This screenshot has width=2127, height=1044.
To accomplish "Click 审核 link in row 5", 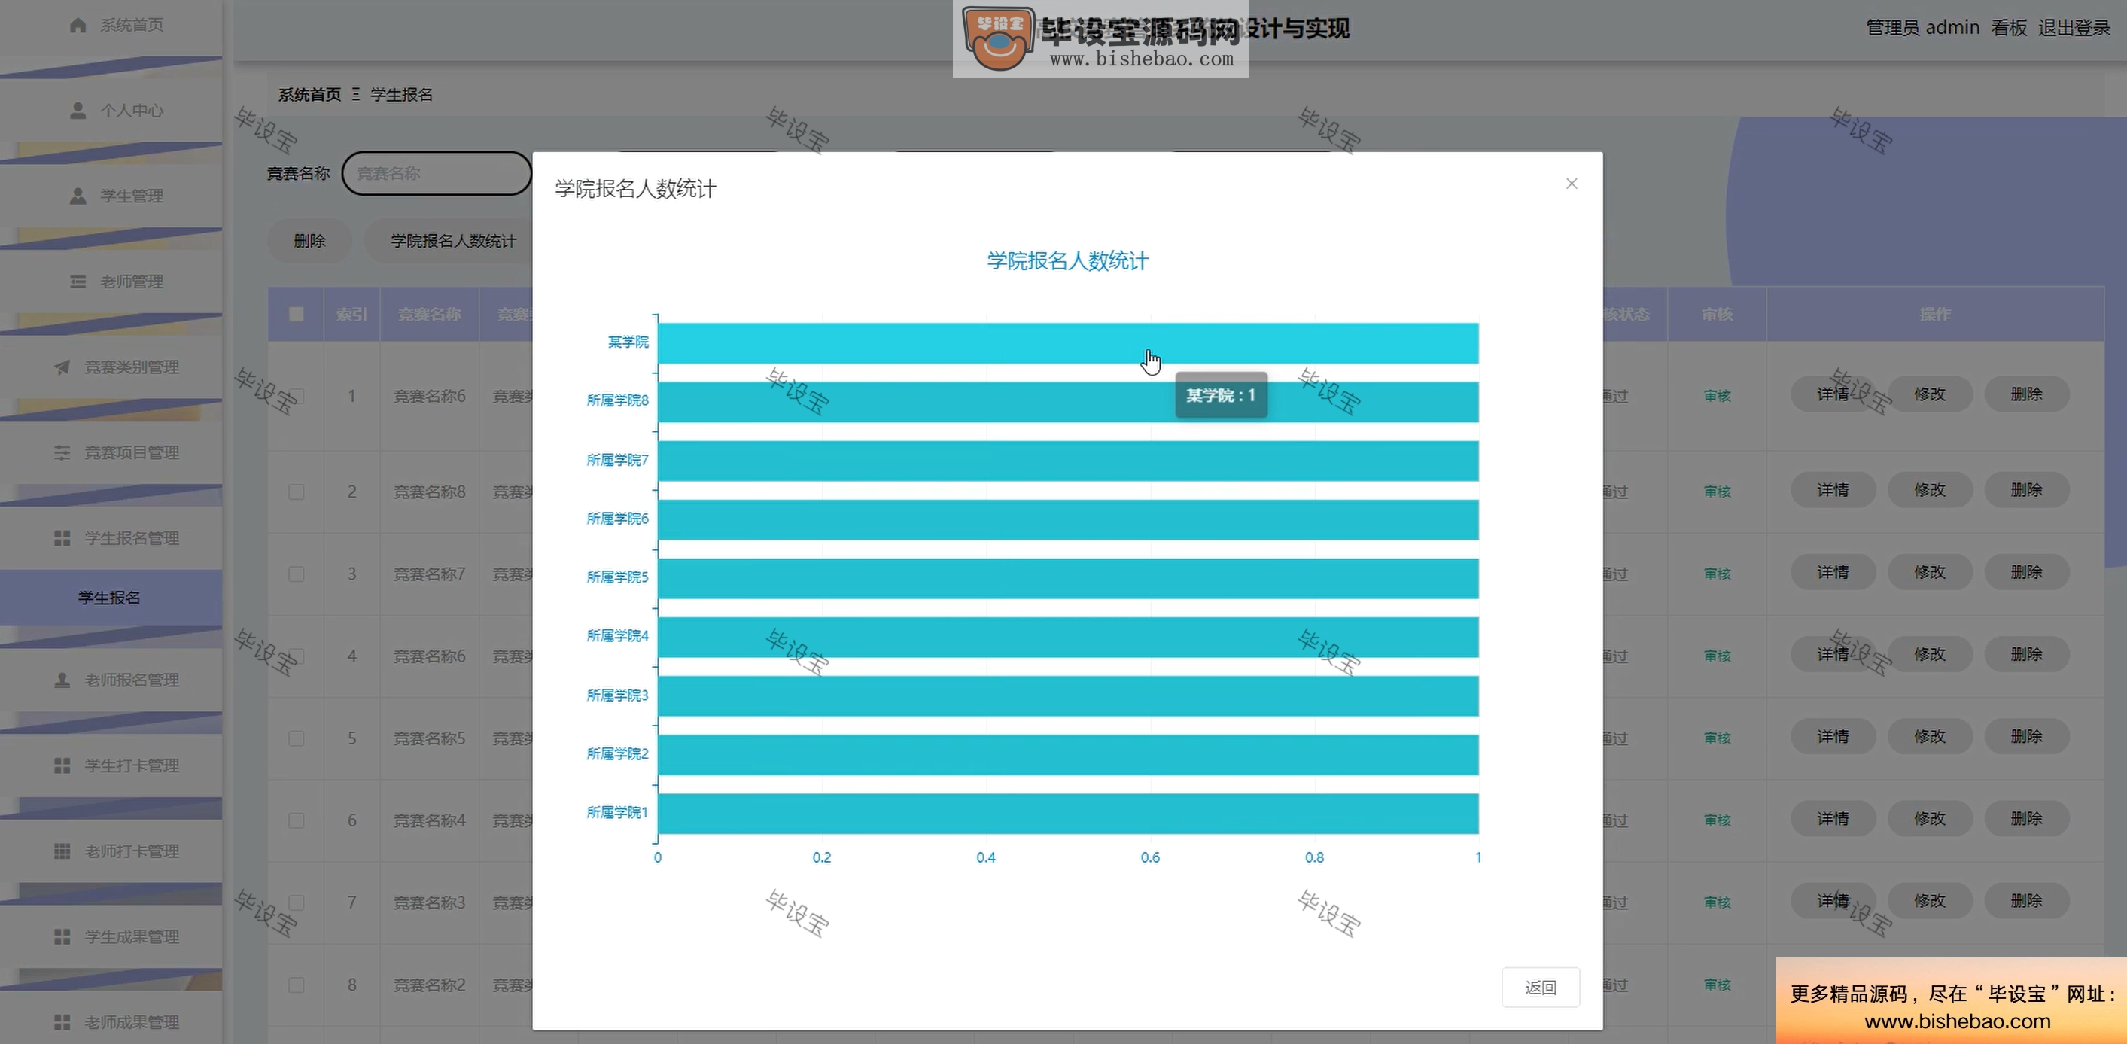I will tap(1717, 738).
